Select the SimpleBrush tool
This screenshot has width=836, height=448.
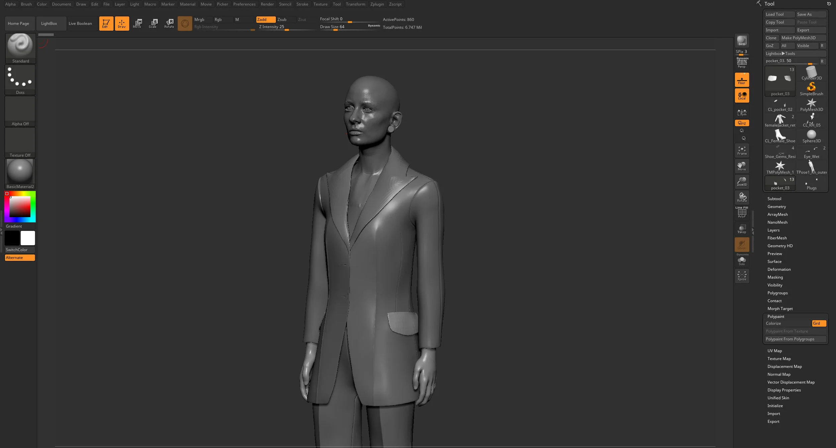click(811, 89)
